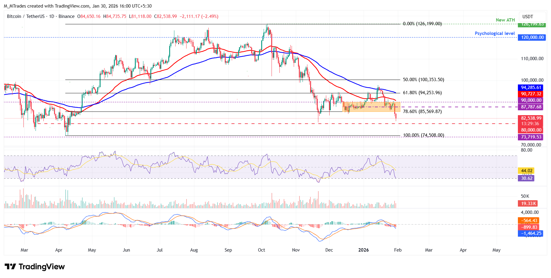Screen dimensions: 551x278
Task: Click the current price label 82,538.99
Action: [x=531, y=118]
